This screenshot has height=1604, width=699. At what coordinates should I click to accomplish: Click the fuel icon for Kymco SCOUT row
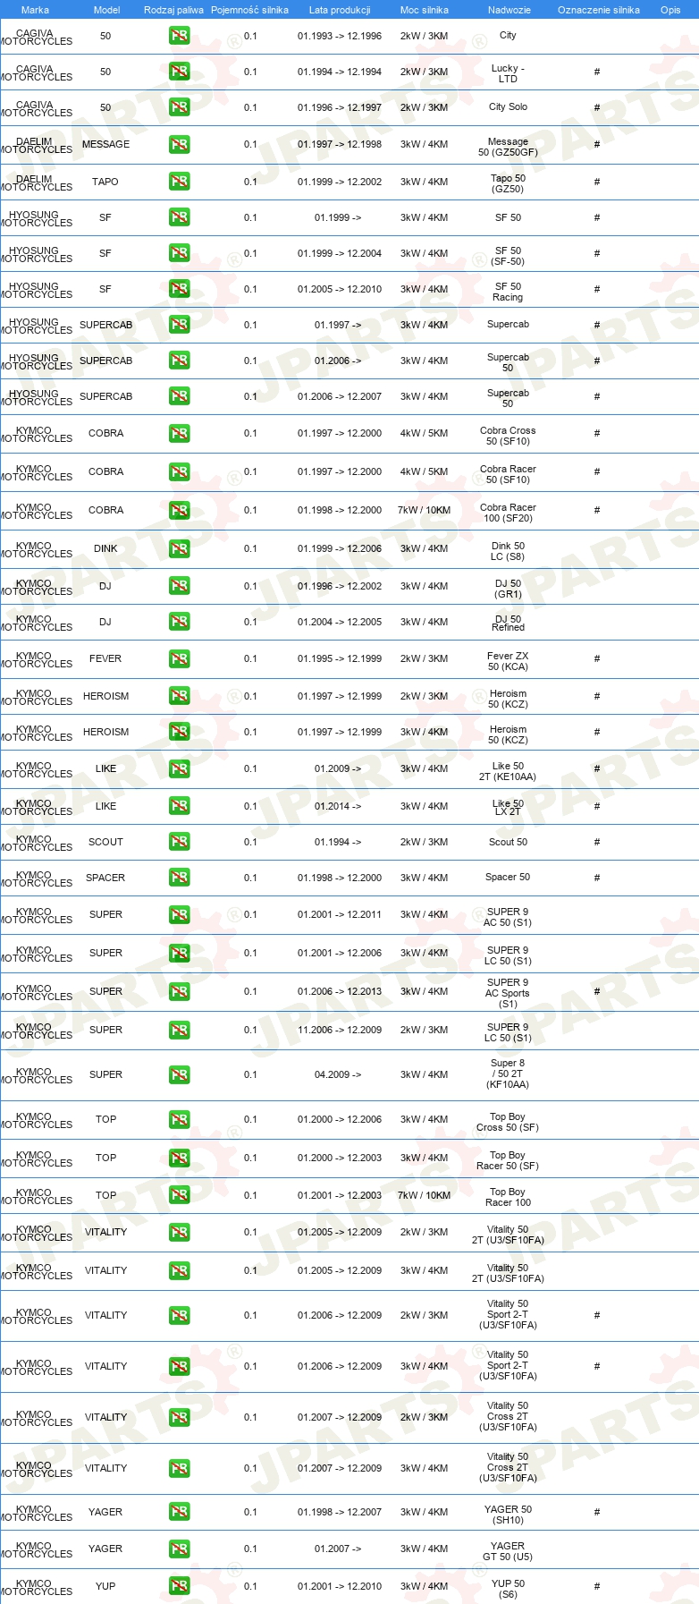click(179, 842)
